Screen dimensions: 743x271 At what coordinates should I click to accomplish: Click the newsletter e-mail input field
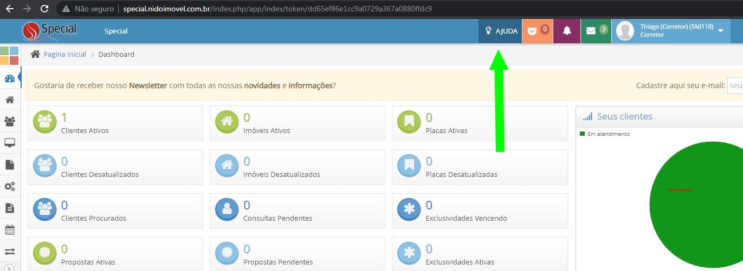735,85
